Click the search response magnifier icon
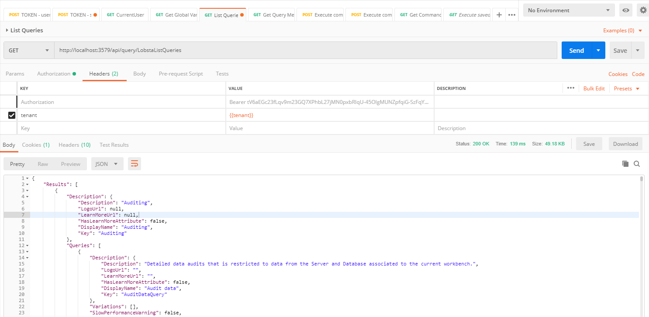The image size is (649, 317). point(637,164)
